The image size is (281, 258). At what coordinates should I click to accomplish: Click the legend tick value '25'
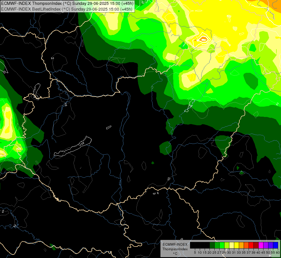(x=214, y=253)
